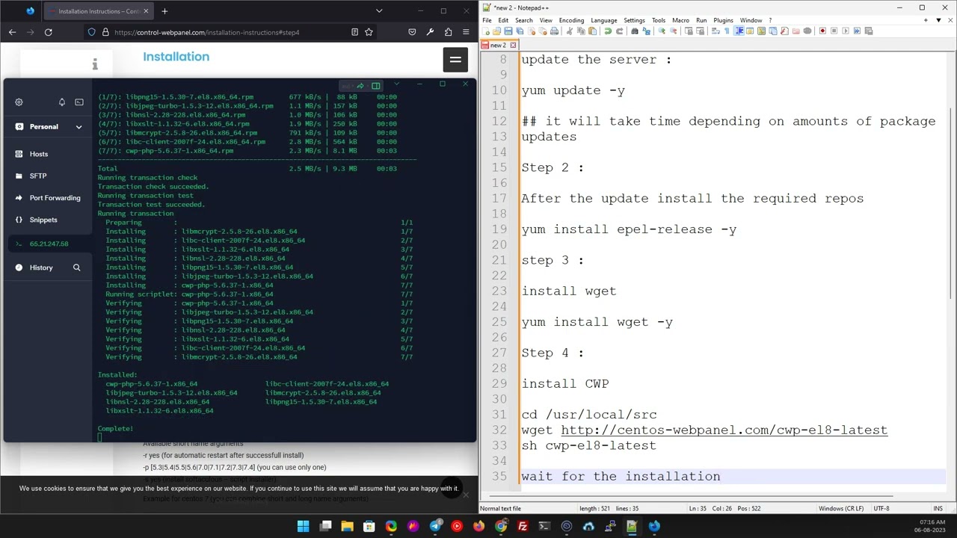Open Firefox developer wrench icon

(x=430, y=32)
